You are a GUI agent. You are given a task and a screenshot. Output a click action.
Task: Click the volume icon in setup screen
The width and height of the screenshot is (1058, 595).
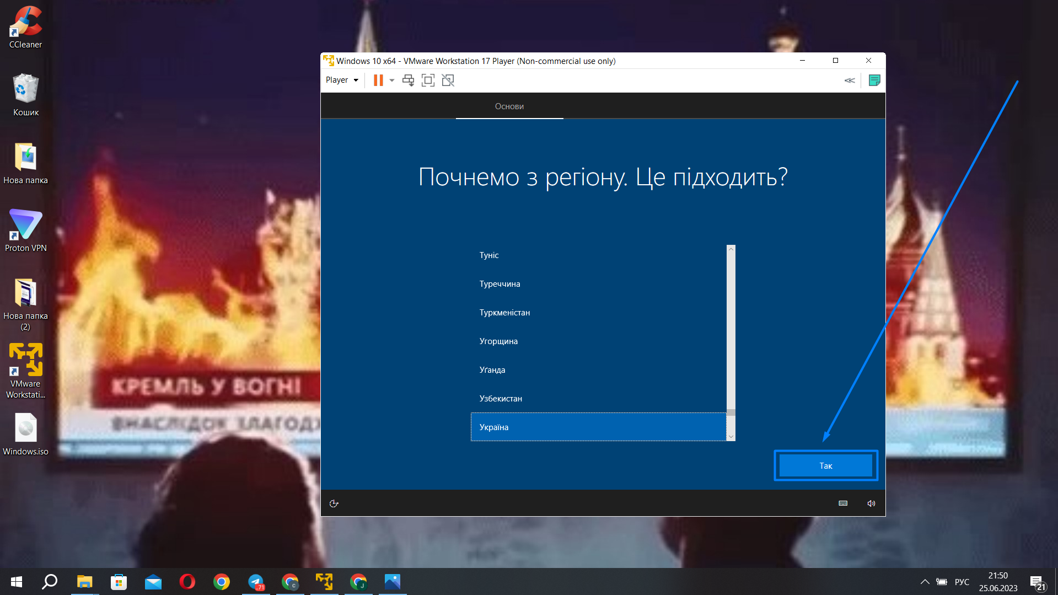[871, 503]
